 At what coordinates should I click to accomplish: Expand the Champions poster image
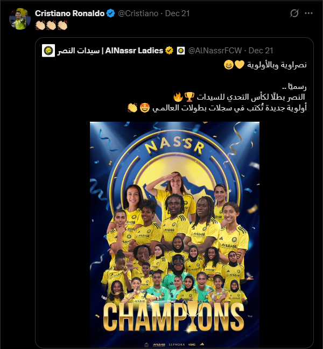click(174, 215)
